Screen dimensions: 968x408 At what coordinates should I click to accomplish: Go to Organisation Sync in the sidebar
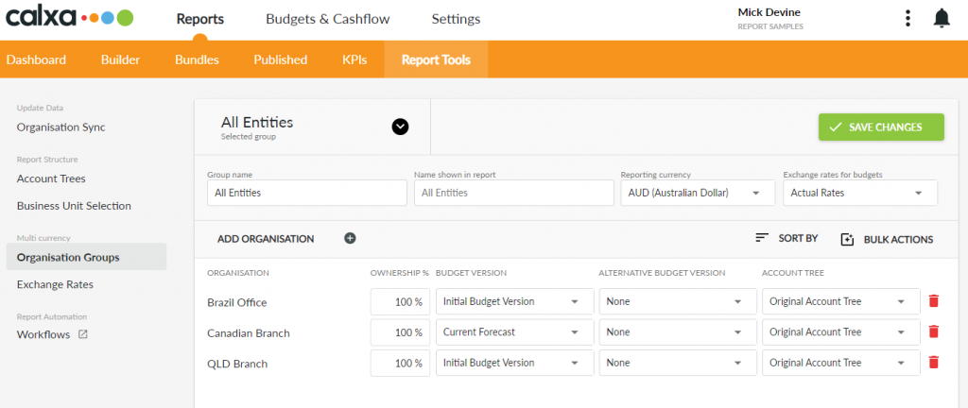(61, 127)
